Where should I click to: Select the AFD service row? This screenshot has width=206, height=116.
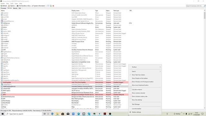point(64,50)
